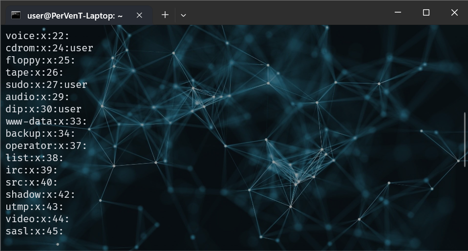The image size is (468, 251).
Task: Close the terminal window
Action: pos(454,13)
